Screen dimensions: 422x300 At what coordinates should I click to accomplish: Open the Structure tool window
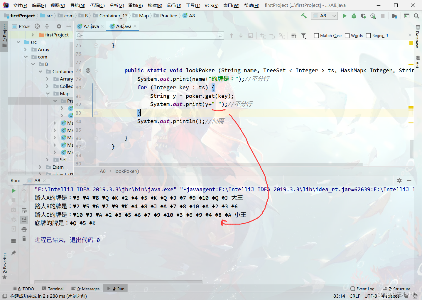[397, 289]
